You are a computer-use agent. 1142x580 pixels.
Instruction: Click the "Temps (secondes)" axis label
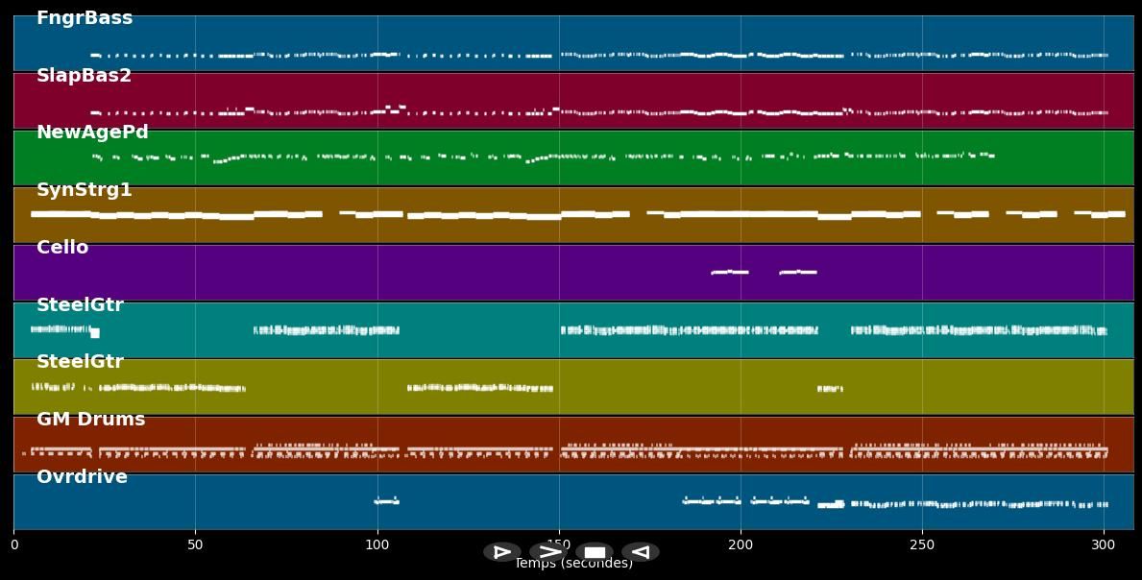[x=573, y=565]
